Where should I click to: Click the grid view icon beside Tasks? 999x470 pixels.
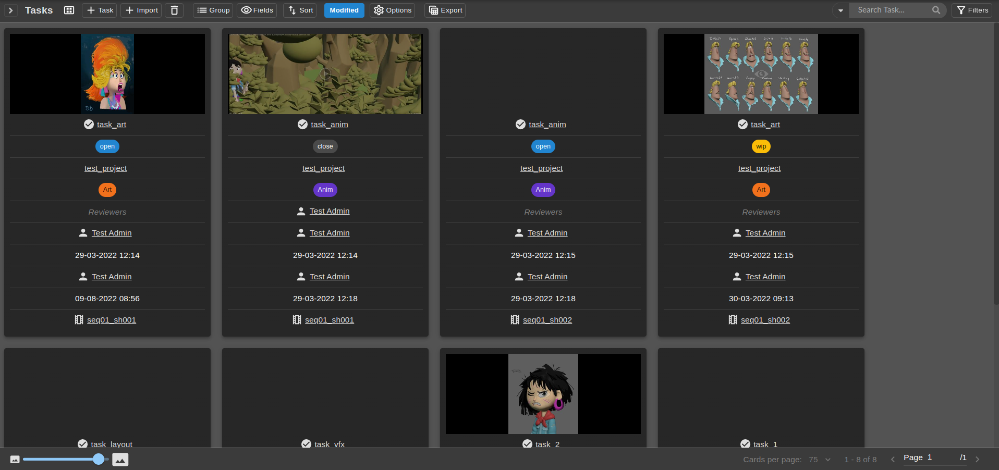69,10
